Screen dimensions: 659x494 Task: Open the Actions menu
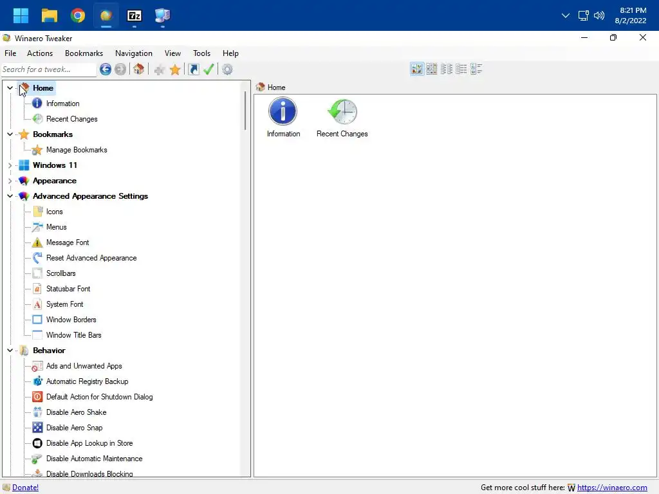point(40,53)
